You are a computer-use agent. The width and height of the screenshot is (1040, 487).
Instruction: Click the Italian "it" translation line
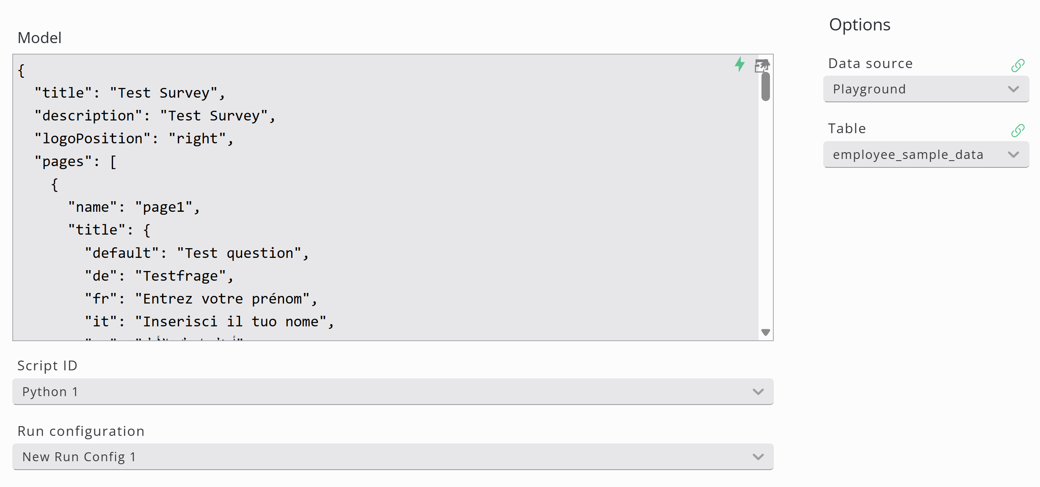point(210,322)
